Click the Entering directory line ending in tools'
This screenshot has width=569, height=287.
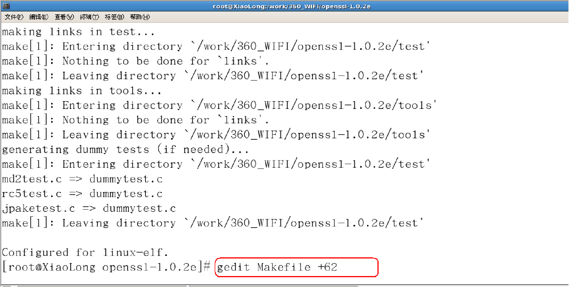[219, 105]
